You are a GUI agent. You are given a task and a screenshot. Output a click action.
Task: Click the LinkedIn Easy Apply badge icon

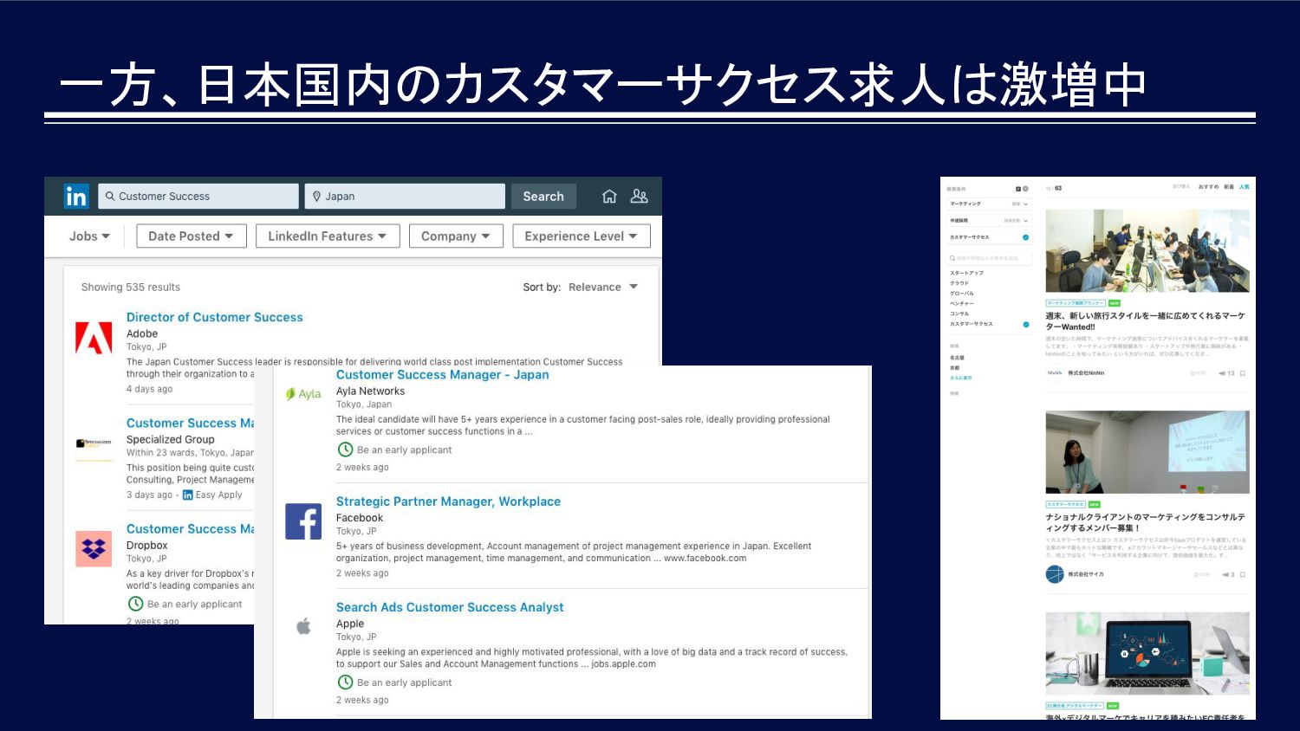(x=188, y=495)
